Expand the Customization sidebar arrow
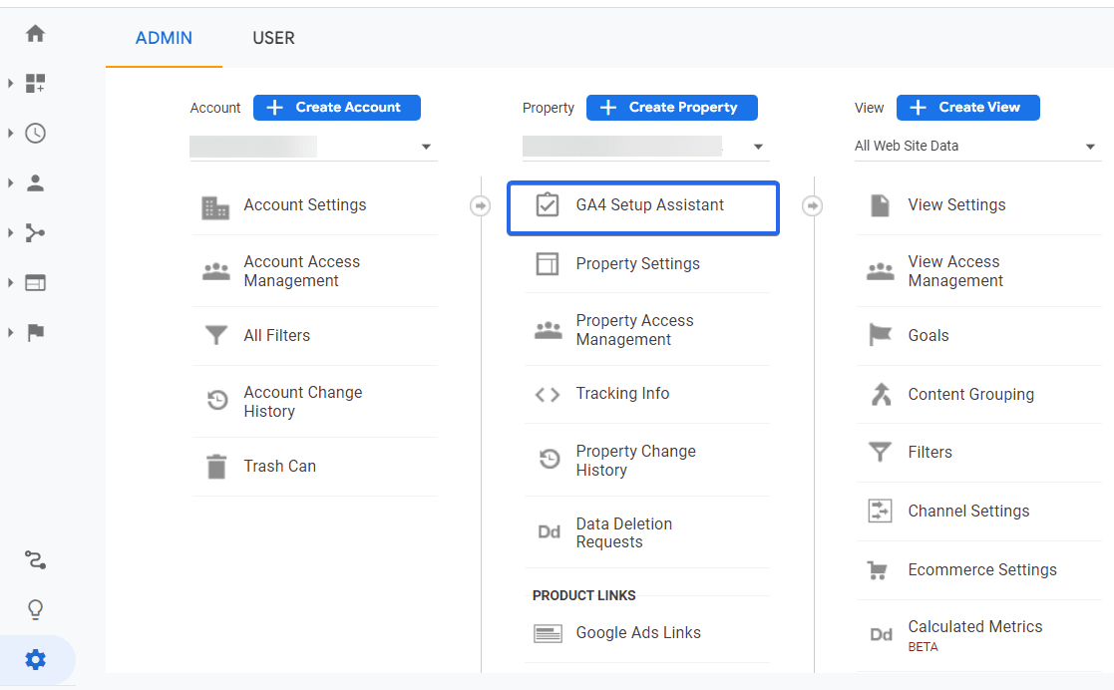The height and width of the screenshot is (690, 1114). 10,83
